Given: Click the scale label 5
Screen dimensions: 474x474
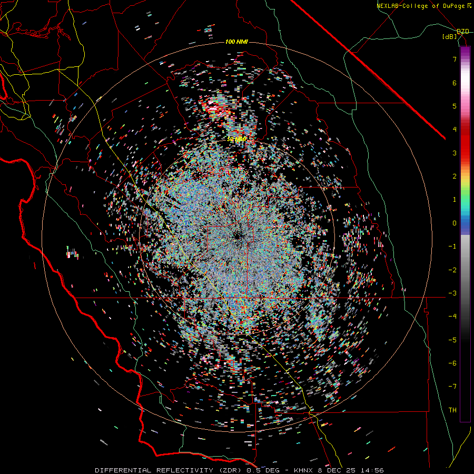Looking at the screenshot, I should tap(455, 106).
